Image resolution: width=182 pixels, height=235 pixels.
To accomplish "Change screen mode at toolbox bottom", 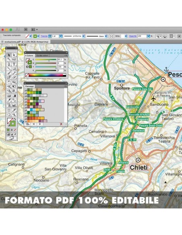I will tap(11, 138).
